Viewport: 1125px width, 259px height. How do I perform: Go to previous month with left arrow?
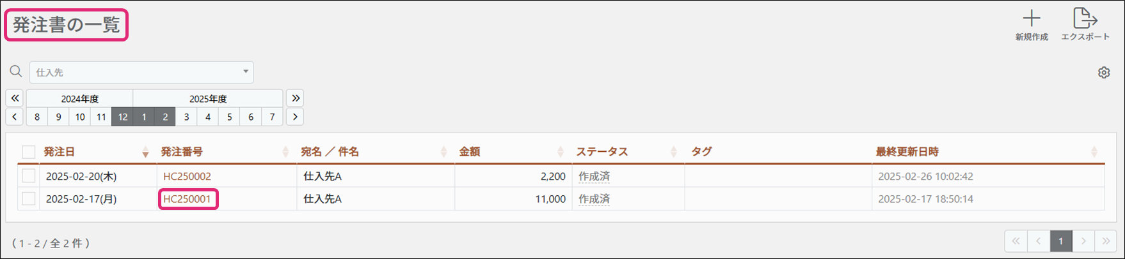[15, 117]
